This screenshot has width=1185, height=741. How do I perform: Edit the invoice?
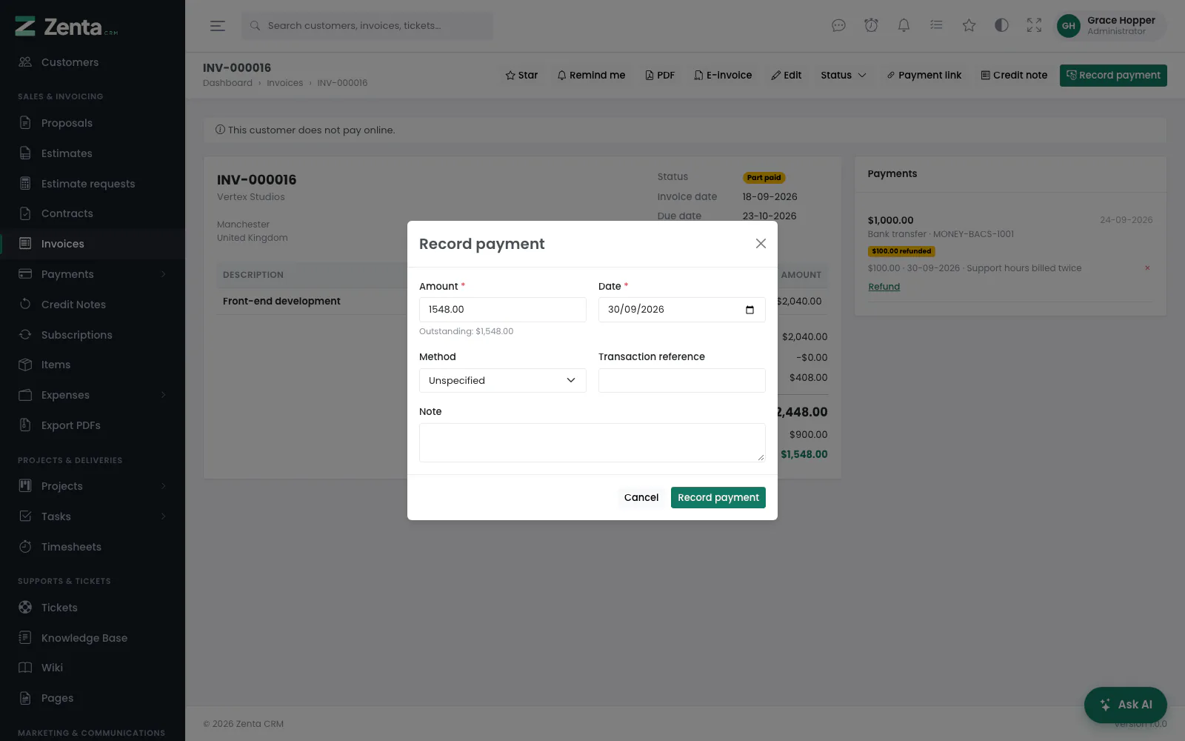[x=787, y=76]
